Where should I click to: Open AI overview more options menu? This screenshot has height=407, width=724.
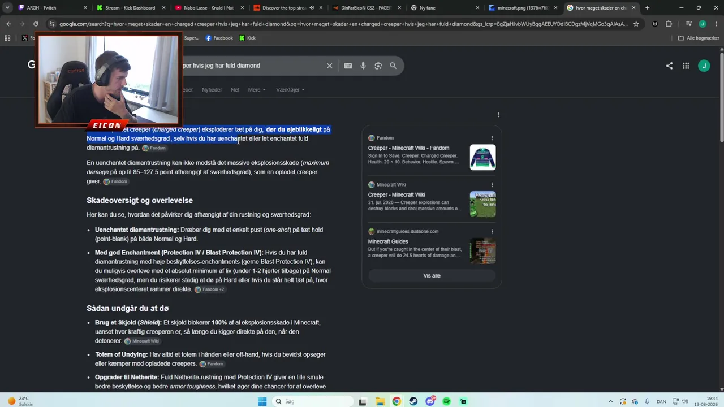click(498, 115)
